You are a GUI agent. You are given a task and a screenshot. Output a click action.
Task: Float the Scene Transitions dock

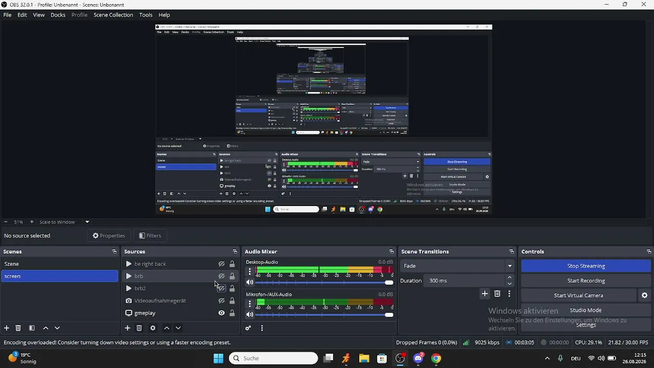click(511, 251)
